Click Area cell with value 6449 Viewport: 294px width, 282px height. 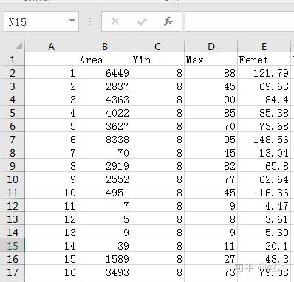pyautogui.click(x=105, y=73)
